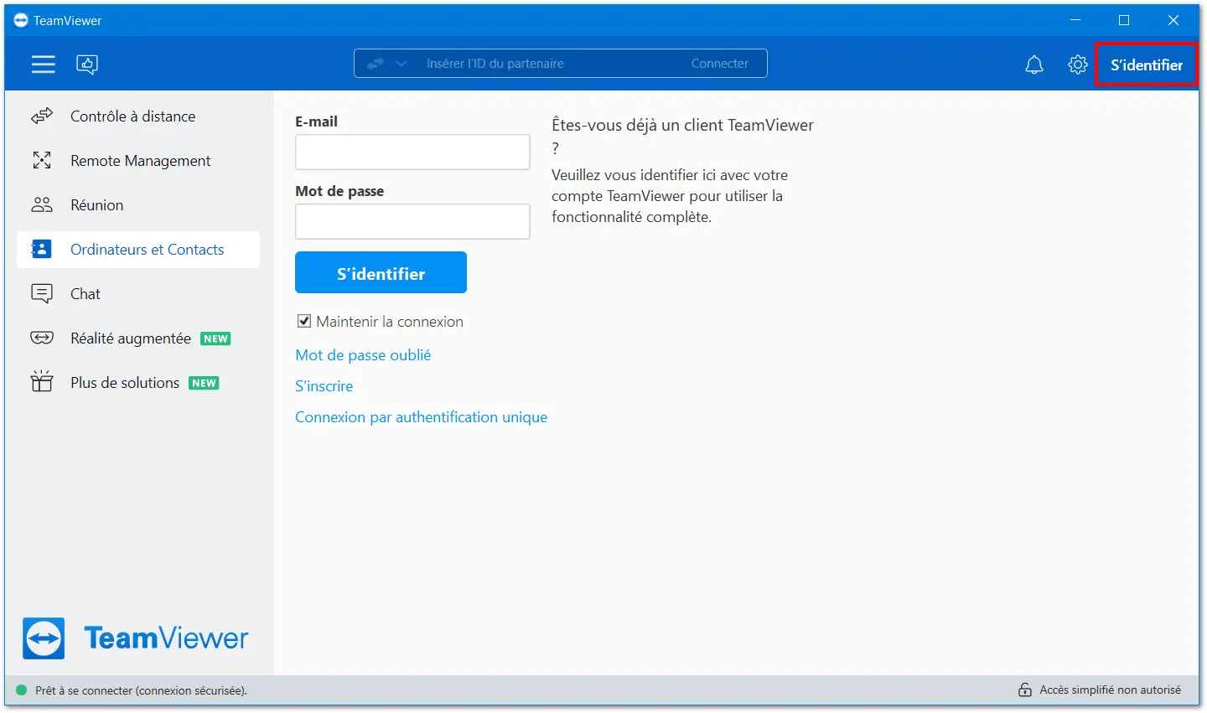Go to Réunion section
1207x713 pixels.
click(x=138, y=205)
